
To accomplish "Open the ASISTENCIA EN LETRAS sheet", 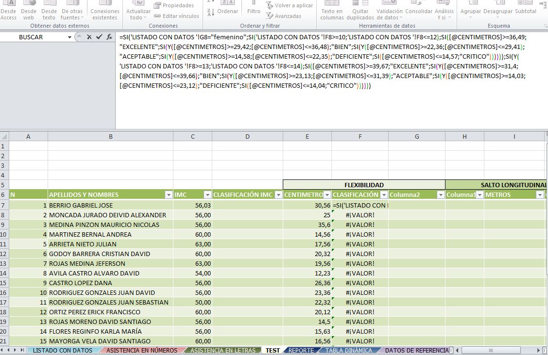I will click(223, 351).
